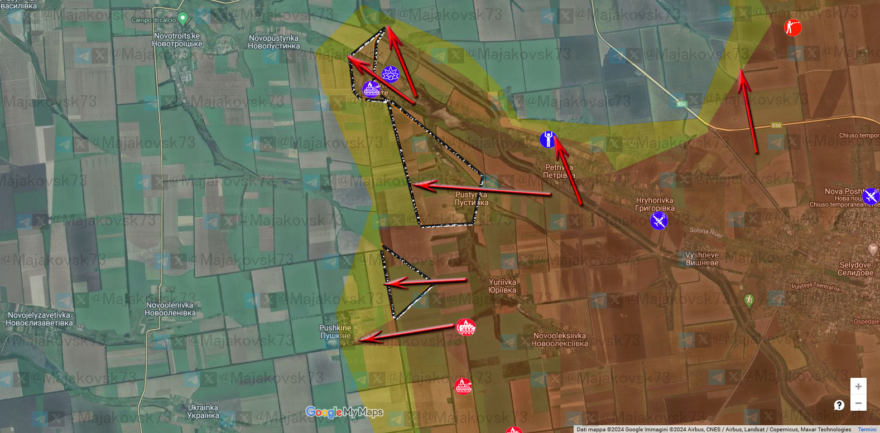Select the Novooleksiivka village label
880x433 pixels.
point(560,339)
